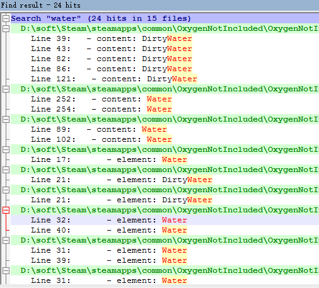Image resolution: width=319 pixels, height=288 pixels.
Task: Collapse file group containing Line 252
Action: tap(6, 89)
